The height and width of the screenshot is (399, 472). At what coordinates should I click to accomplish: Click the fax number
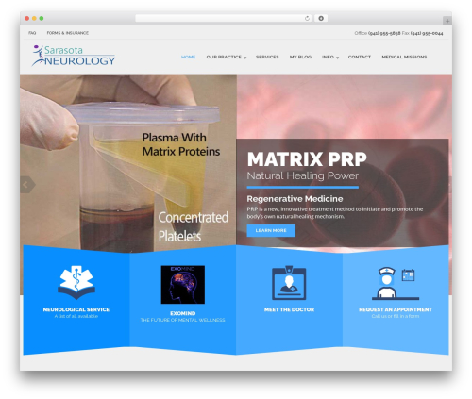[427, 33]
